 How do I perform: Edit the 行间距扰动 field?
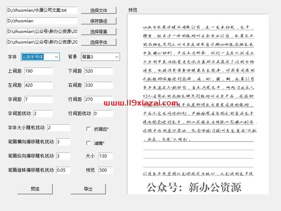[103, 114]
